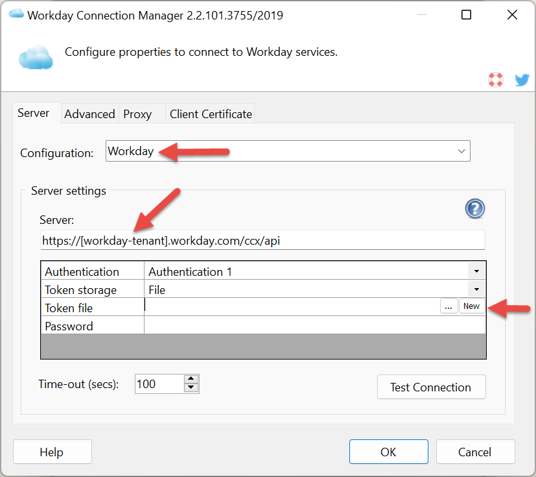
Task: Select the Token storage row label
Action: point(81,290)
